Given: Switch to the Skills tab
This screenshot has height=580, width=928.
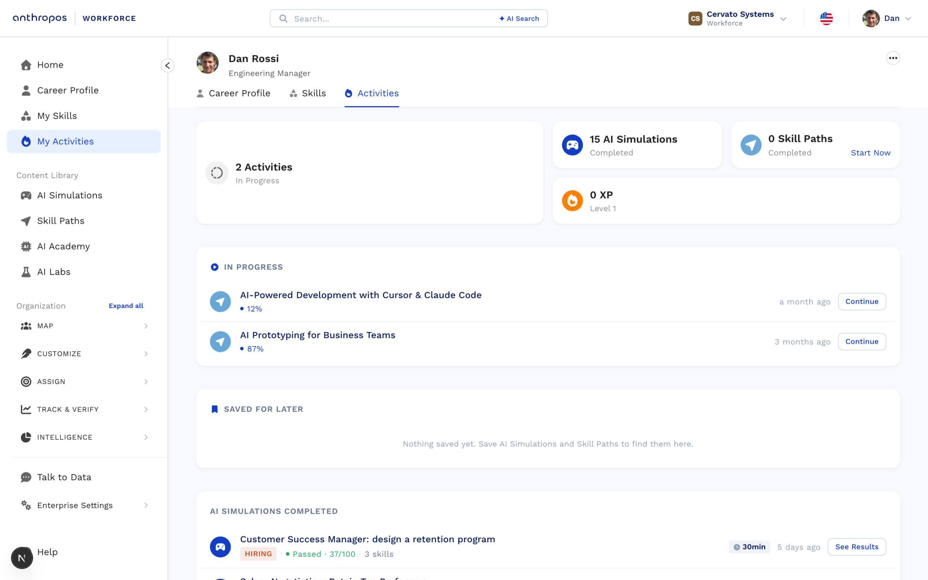Looking at the screenshot, I should click(307, 93).
